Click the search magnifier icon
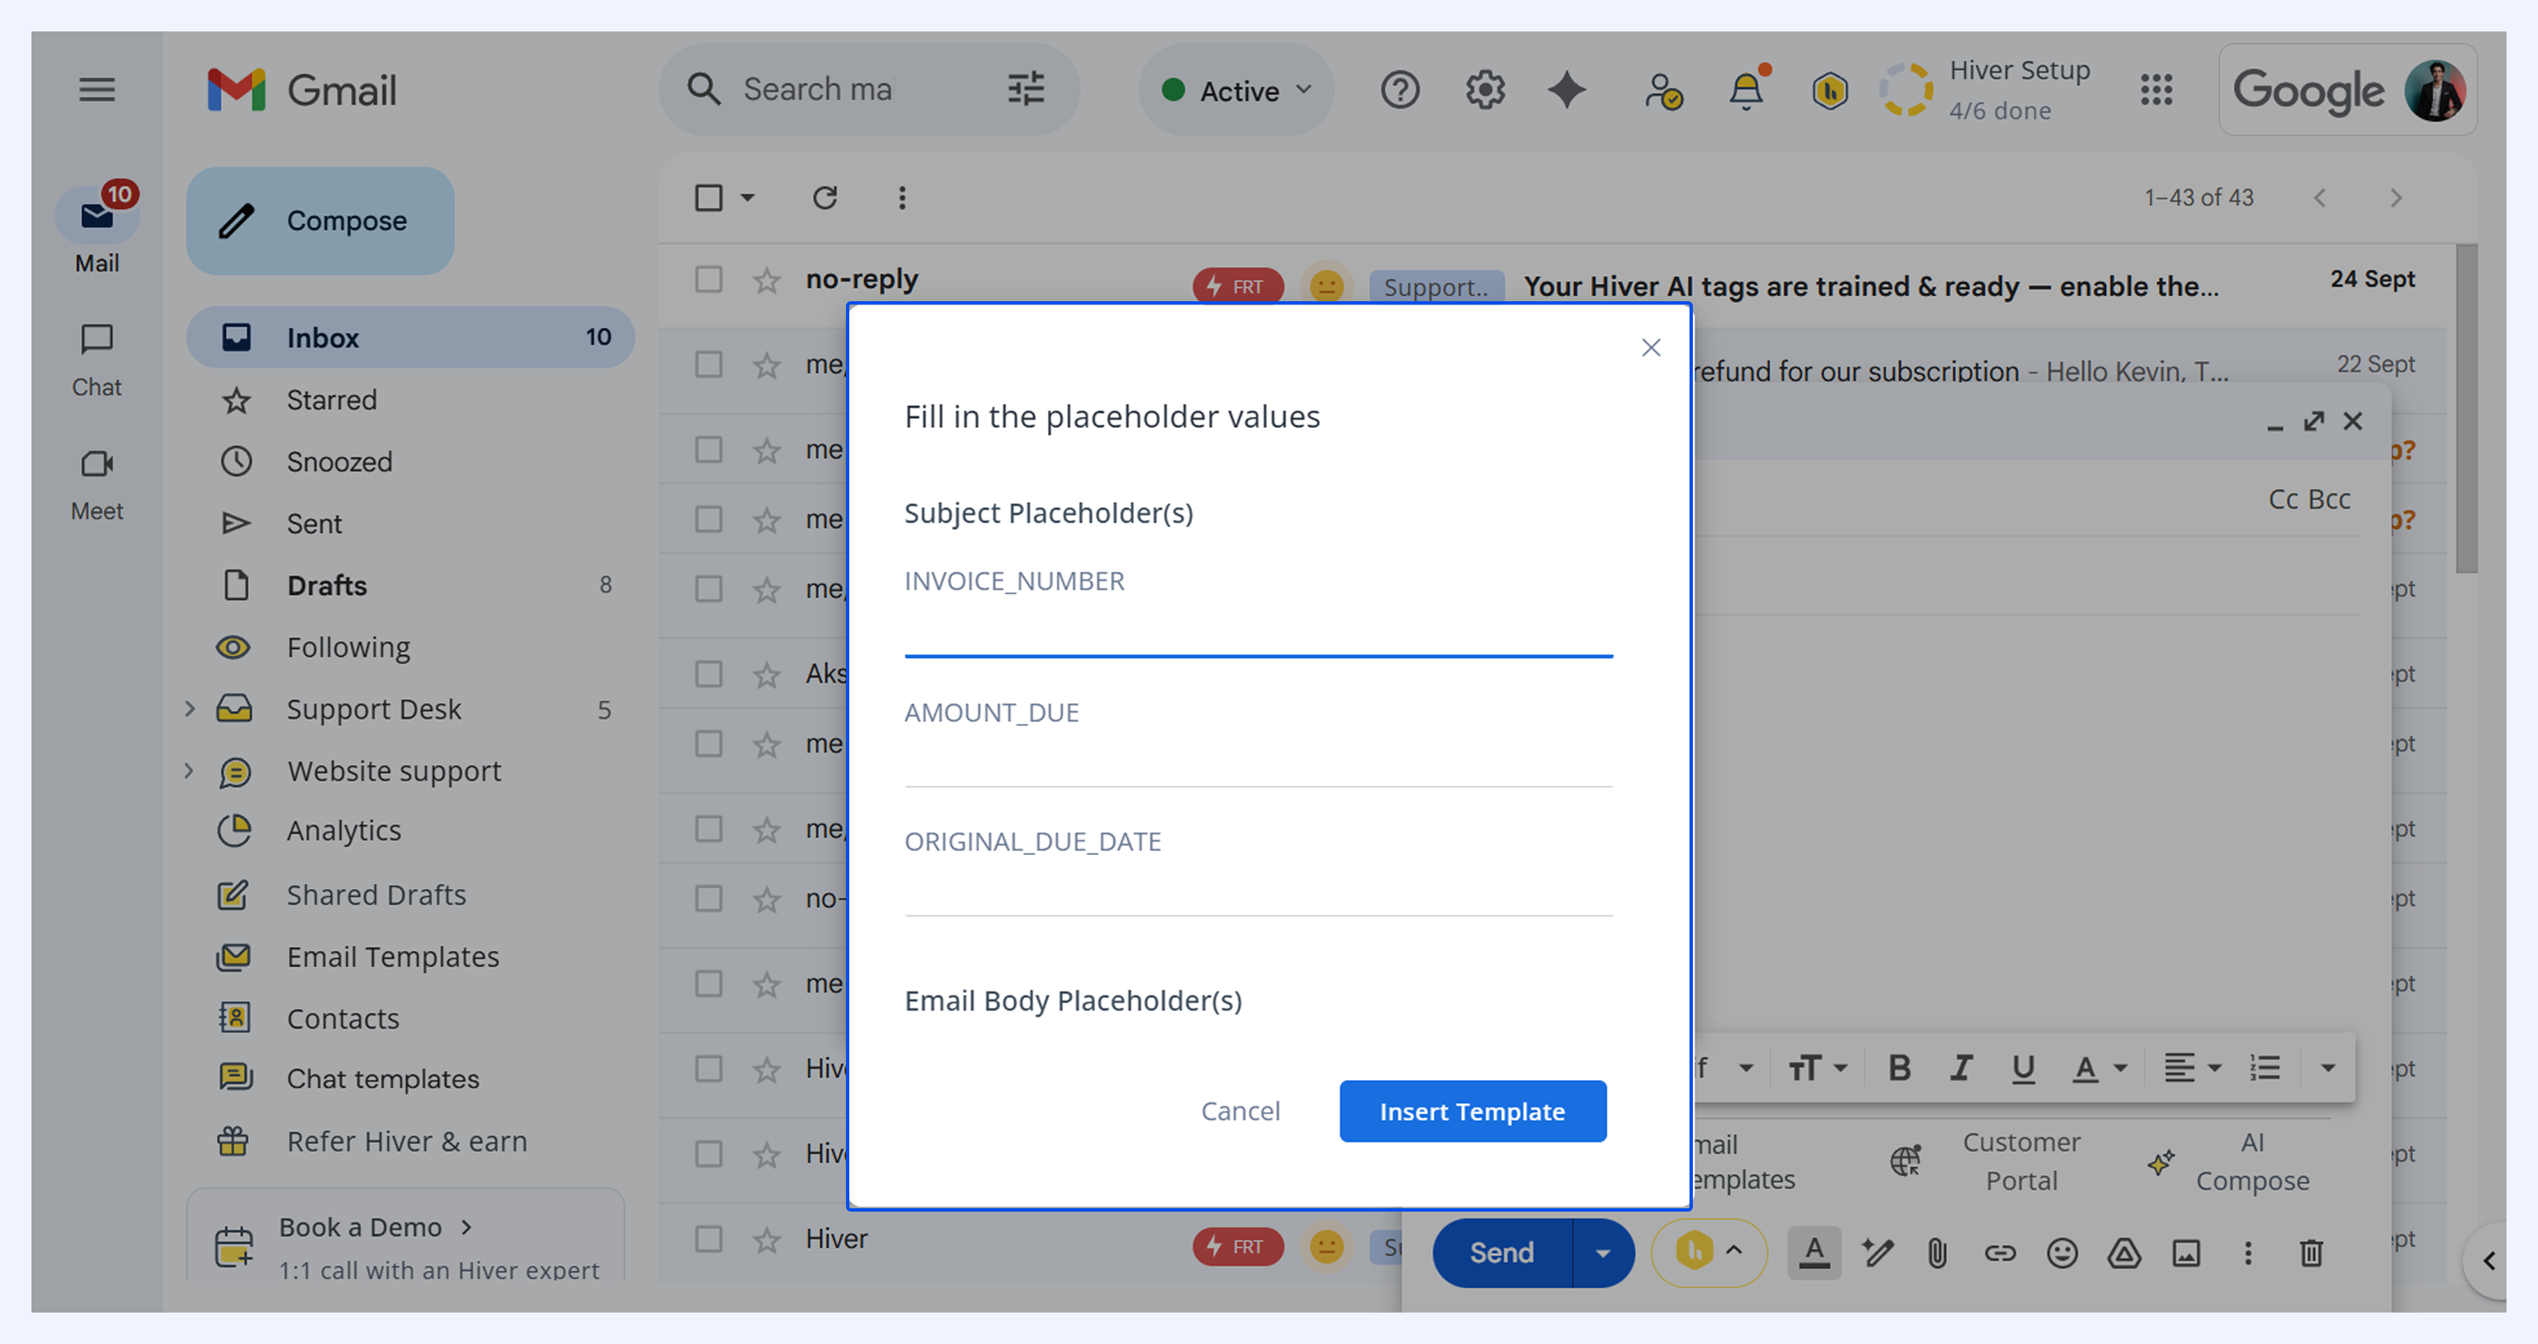Image resolution: width=2538 pixels, height=1344 pixels. 704,89
